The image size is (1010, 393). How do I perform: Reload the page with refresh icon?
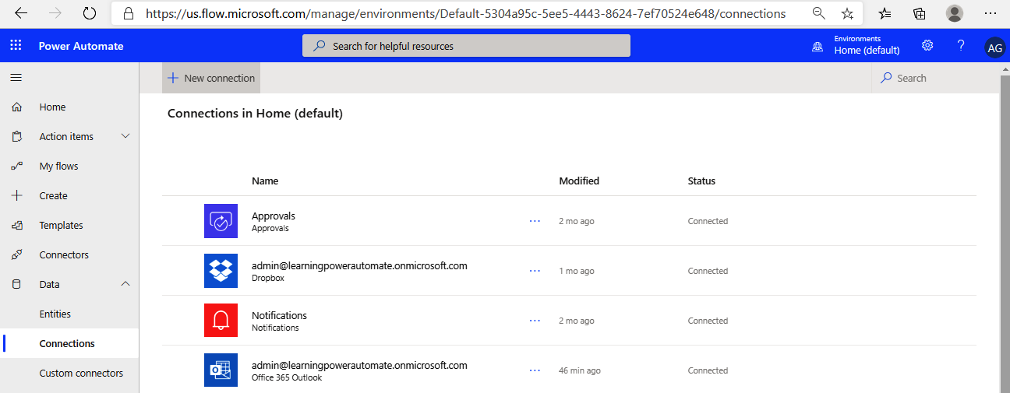click(x=90, y=13)
